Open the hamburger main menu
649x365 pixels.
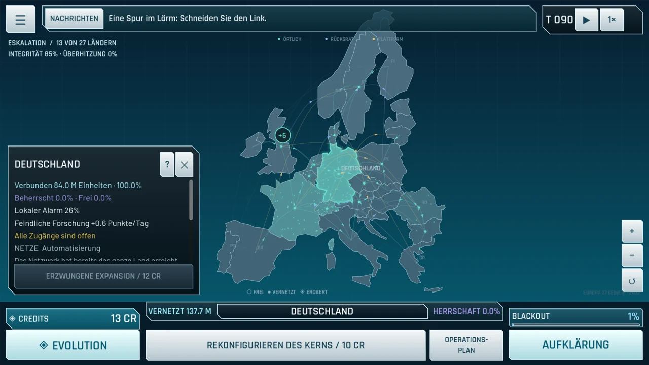tap(20, 20)
